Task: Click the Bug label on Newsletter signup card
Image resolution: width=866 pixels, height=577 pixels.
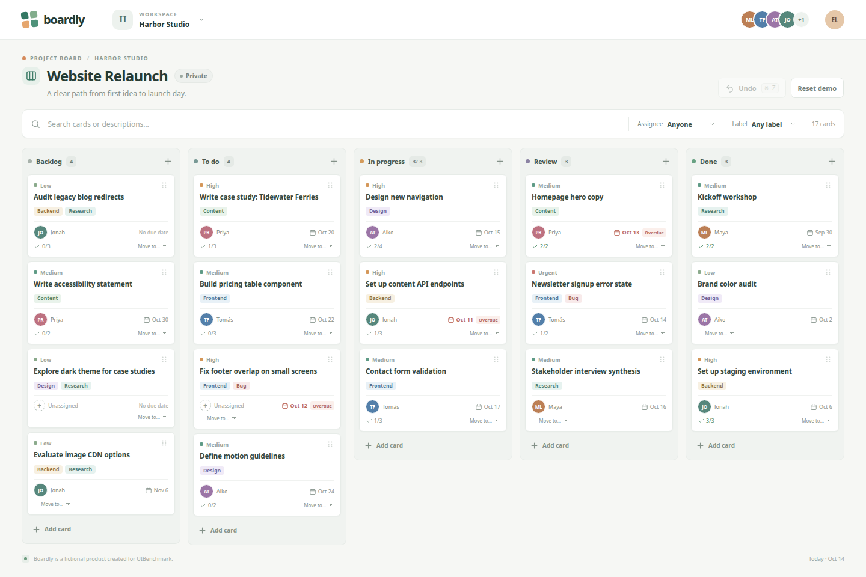Action: point(573,298)
